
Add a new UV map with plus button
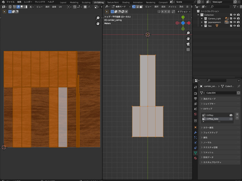237,114
